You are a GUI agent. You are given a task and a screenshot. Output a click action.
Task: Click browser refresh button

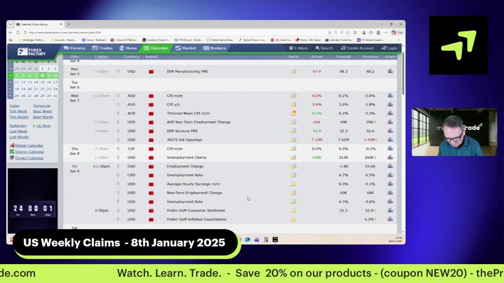(x=18, y=33)
